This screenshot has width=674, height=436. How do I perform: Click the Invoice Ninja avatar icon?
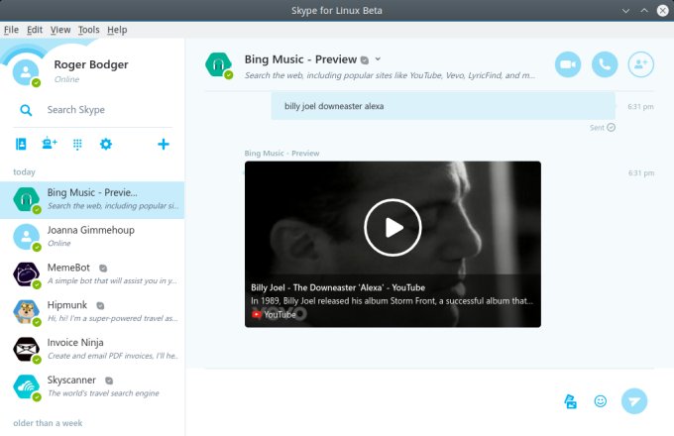coord(26,349)
